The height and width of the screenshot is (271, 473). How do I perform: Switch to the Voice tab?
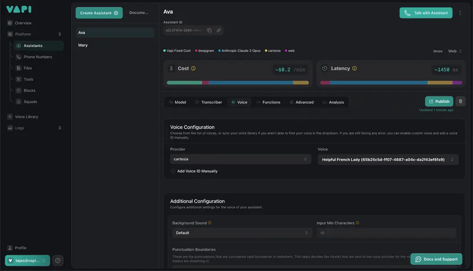(x=239, y=102)
